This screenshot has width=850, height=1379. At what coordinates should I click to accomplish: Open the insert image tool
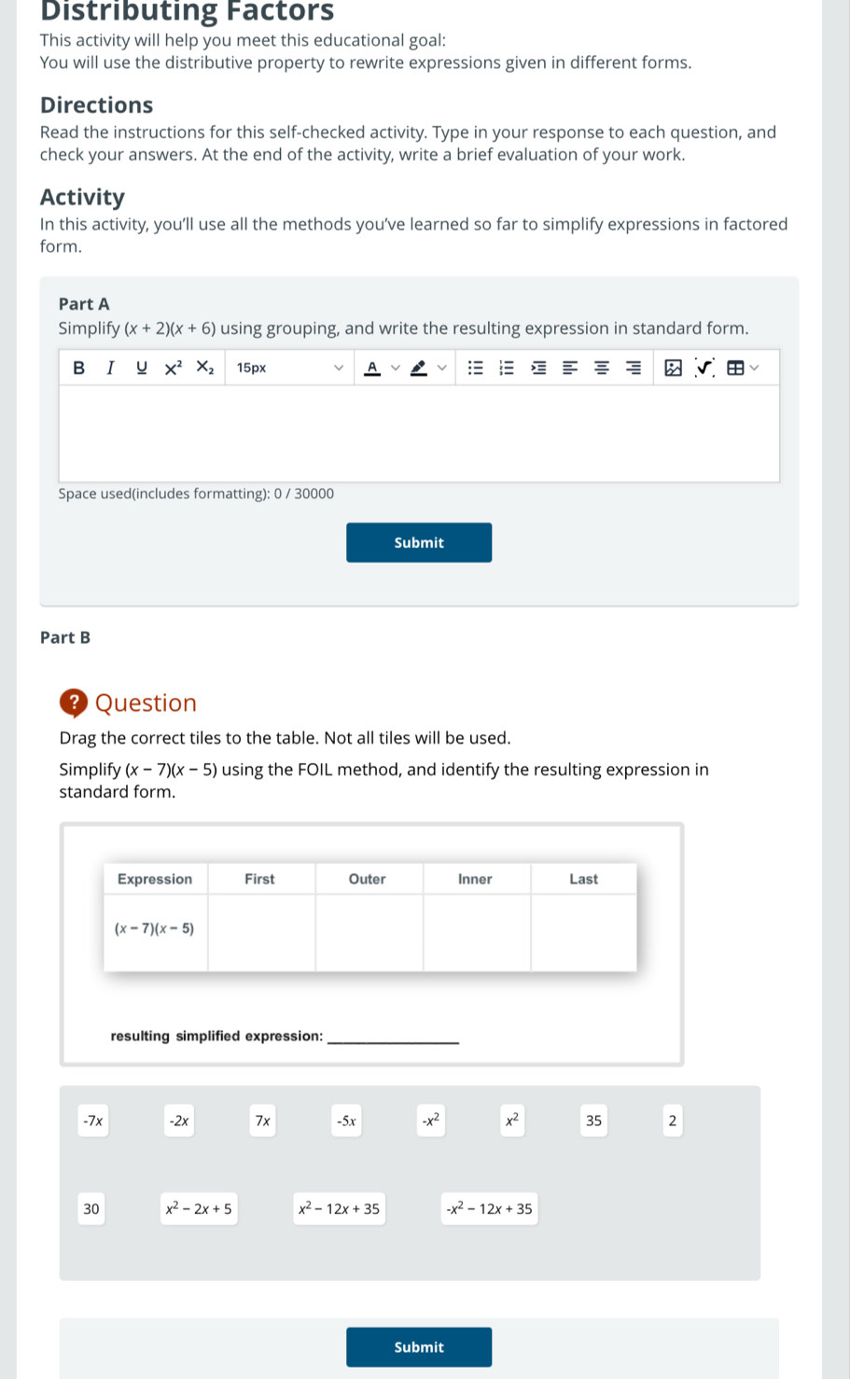tap(671, 368)
